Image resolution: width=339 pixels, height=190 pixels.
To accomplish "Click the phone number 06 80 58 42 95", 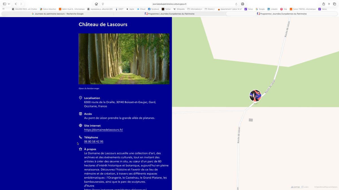I will [x=94, y=142].
